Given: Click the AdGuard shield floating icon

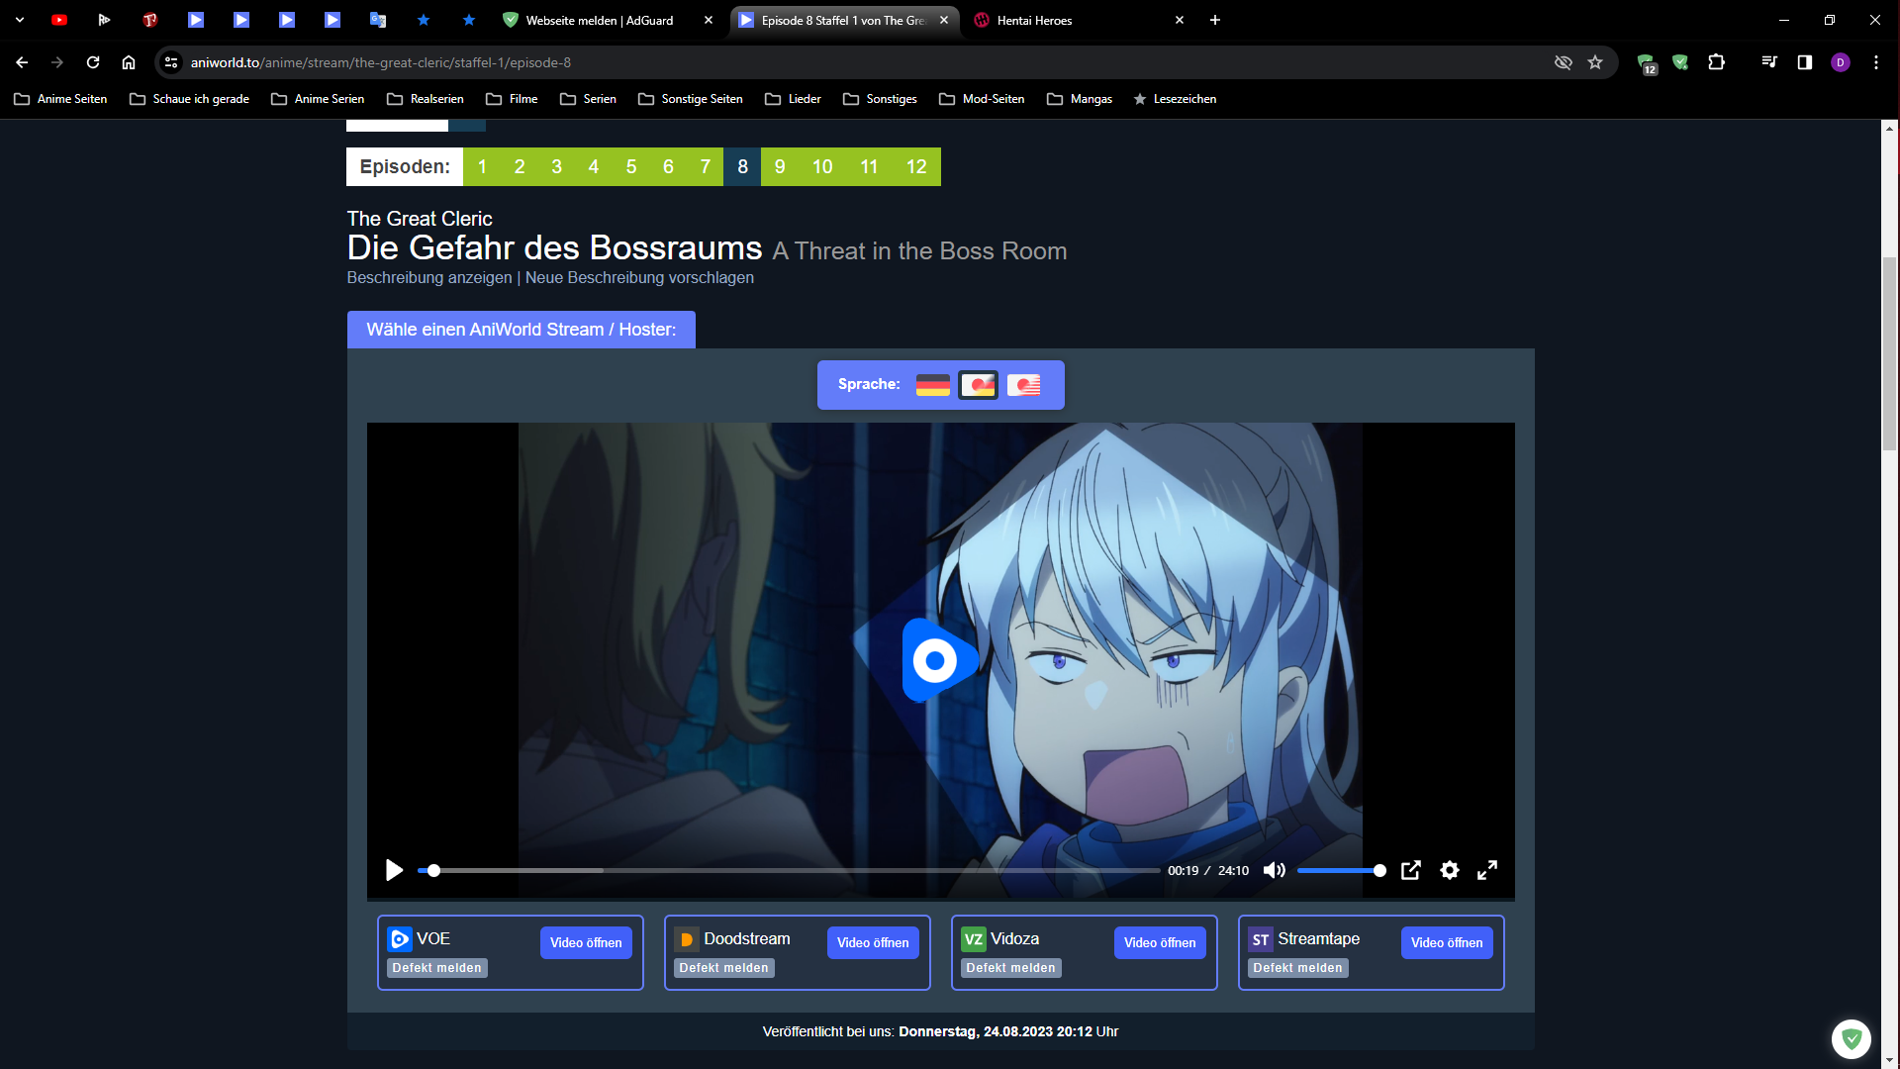Looking at the screenshot, I should coord(1851,1038).
